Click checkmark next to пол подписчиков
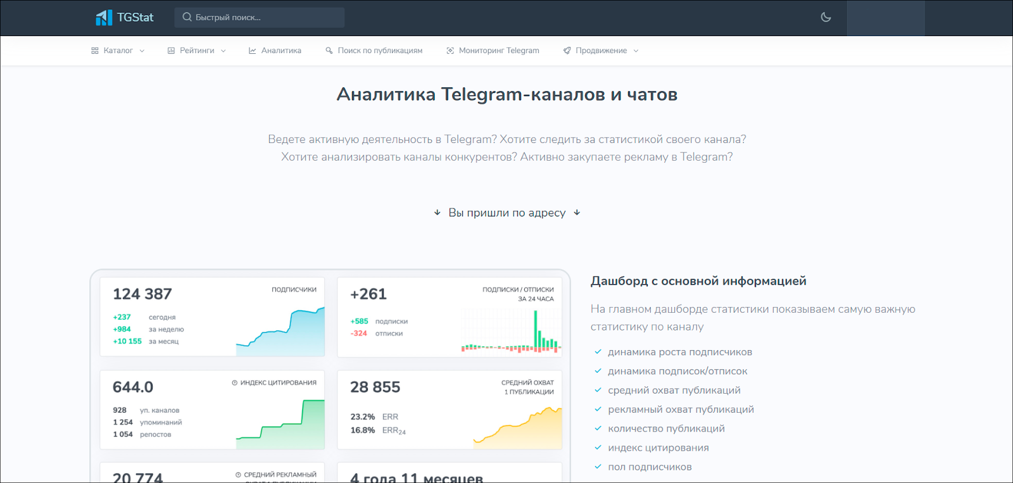This screenshot has height=483, width=1013. click(598, 467)
